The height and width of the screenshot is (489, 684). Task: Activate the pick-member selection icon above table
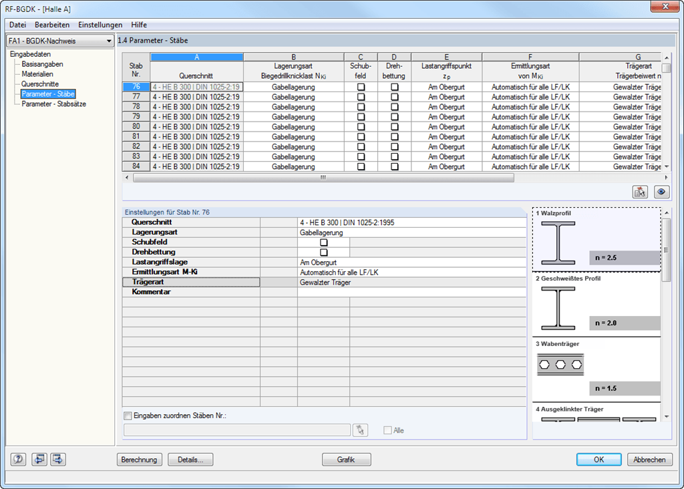(x=640, y=192)
